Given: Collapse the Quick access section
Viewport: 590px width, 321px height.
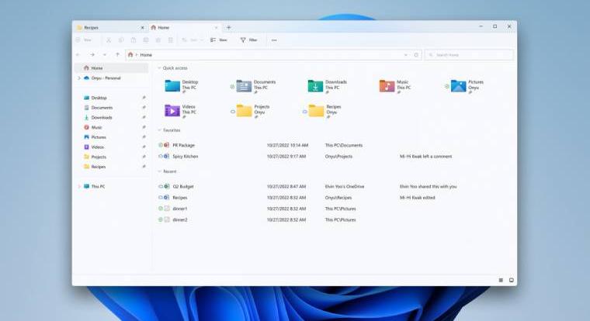Looking at the screenshot, I should pos(159,68).
